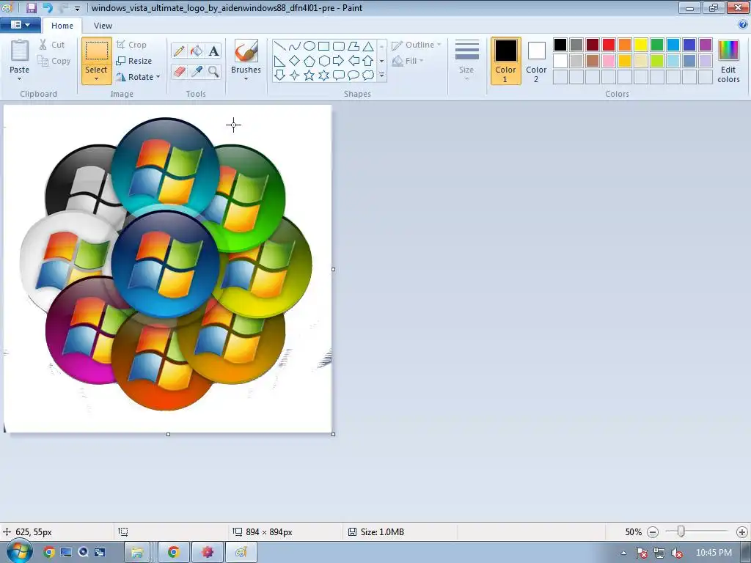Expand the Customize Quick Access Toolbar arrow
The height and width of the screenshot is (563, 751).
pos(78,8)
